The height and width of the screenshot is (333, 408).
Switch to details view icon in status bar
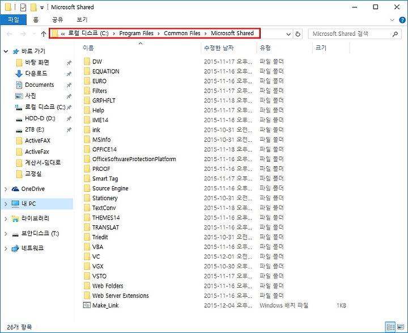(390, 327)
